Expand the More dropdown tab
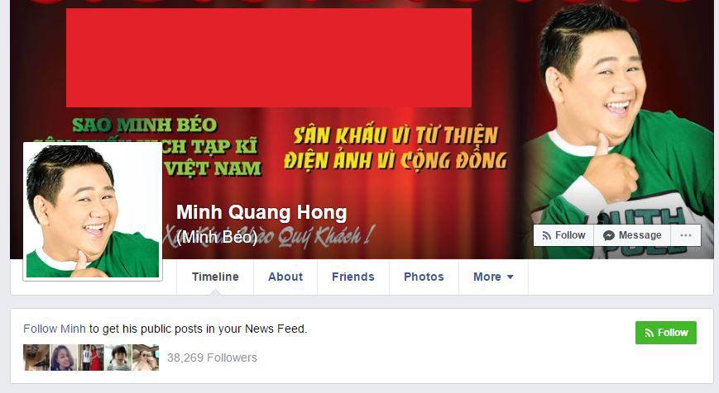This screenshot has height=393, width=719. (493, 277)
